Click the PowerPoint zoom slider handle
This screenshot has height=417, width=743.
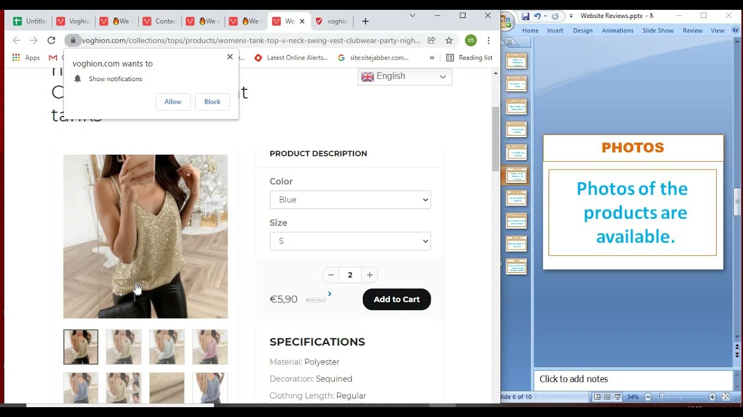coord(662,397)
